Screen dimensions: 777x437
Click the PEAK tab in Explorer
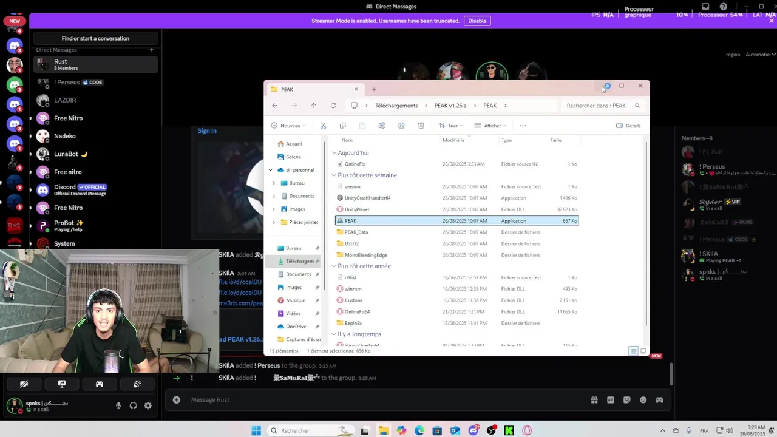click(x=314, y=89)
